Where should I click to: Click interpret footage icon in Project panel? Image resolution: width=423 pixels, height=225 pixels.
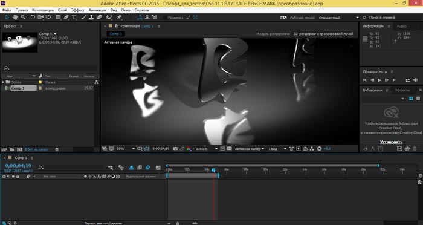tap(4, 149)
